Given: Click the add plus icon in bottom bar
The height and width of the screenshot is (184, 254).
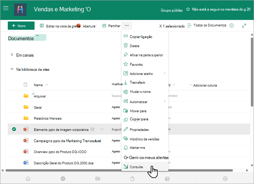Looking at the screenshot, I should [225, 179].
